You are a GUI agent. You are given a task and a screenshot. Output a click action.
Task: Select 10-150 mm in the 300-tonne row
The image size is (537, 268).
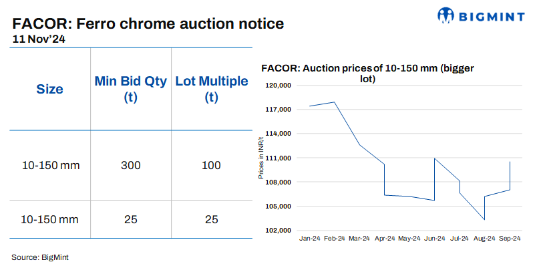(50, 165)
